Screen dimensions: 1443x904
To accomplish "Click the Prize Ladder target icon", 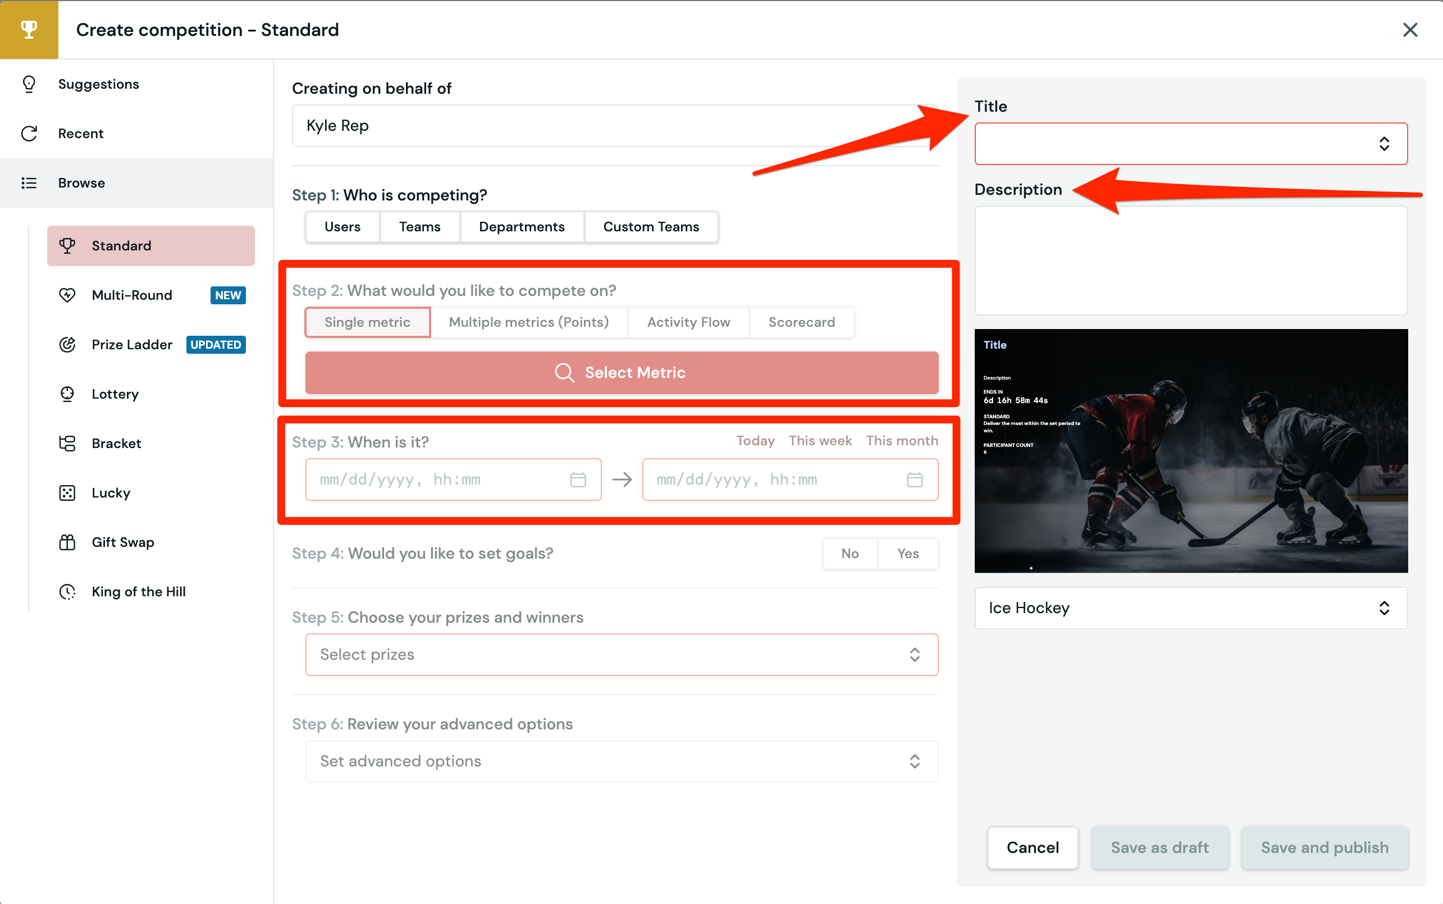I will pos(67,344).
